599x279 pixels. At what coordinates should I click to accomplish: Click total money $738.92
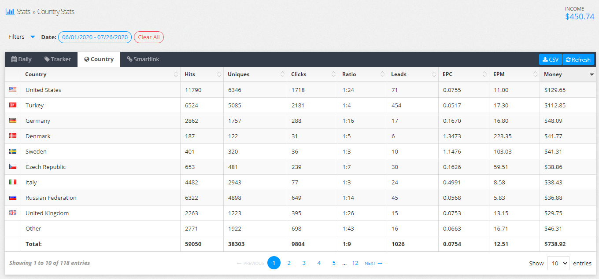click(x=555, y=244)
